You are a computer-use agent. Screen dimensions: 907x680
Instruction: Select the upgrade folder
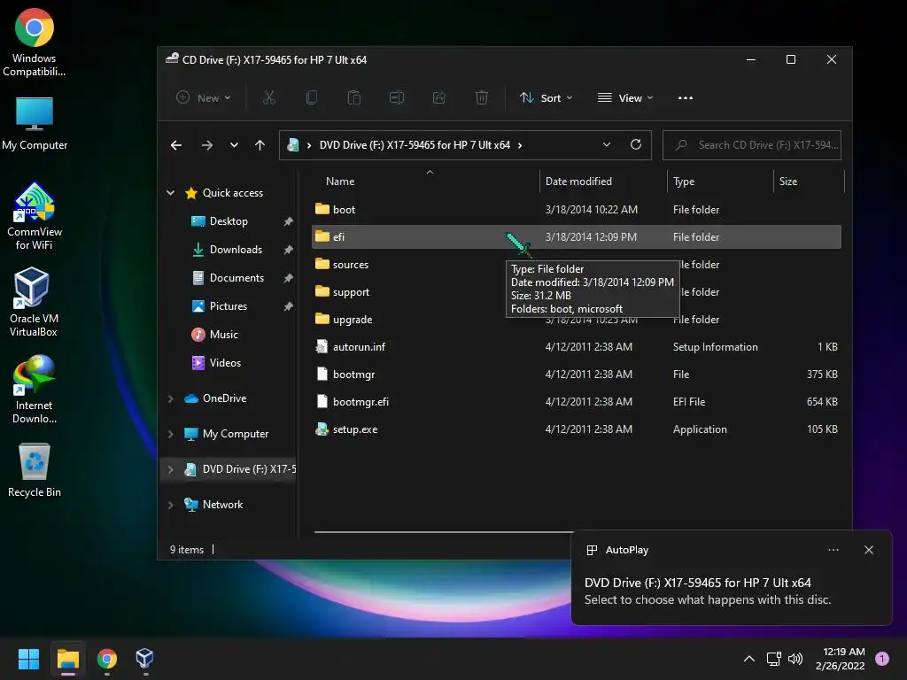(576, 320)
